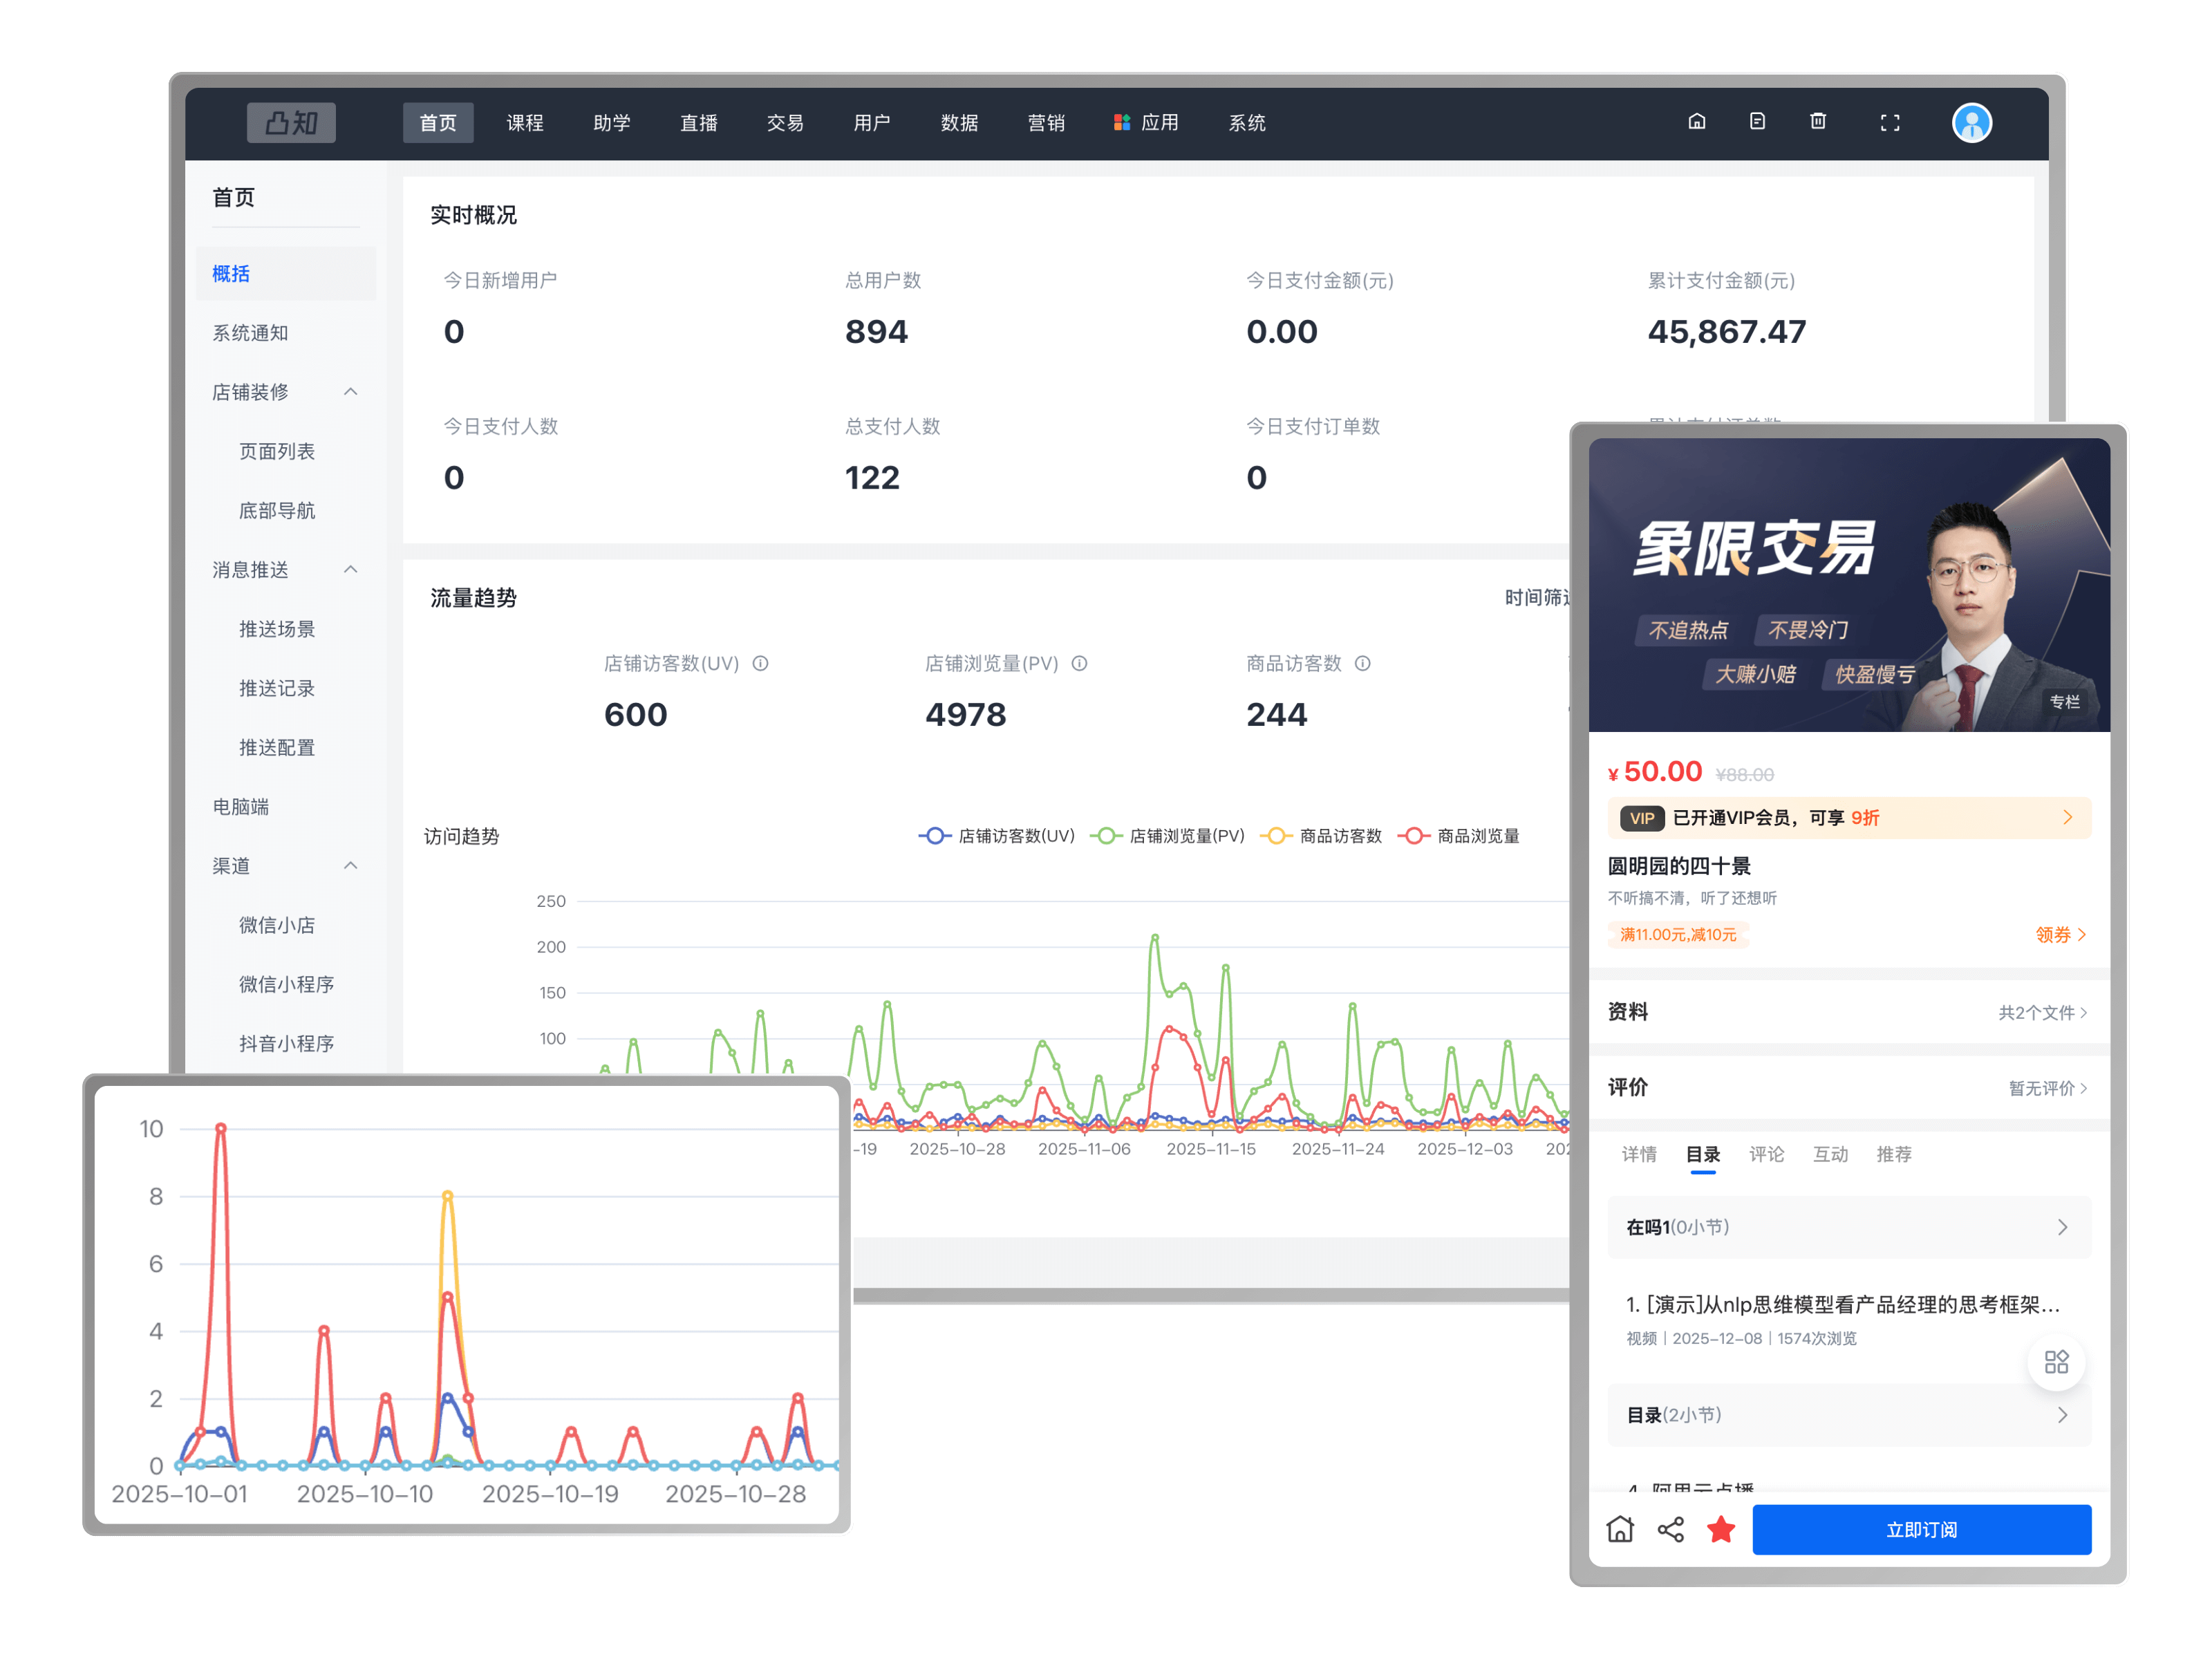Open the user avatar menu
This screenshot has width=2212, height=1659.
(1971, 122)
